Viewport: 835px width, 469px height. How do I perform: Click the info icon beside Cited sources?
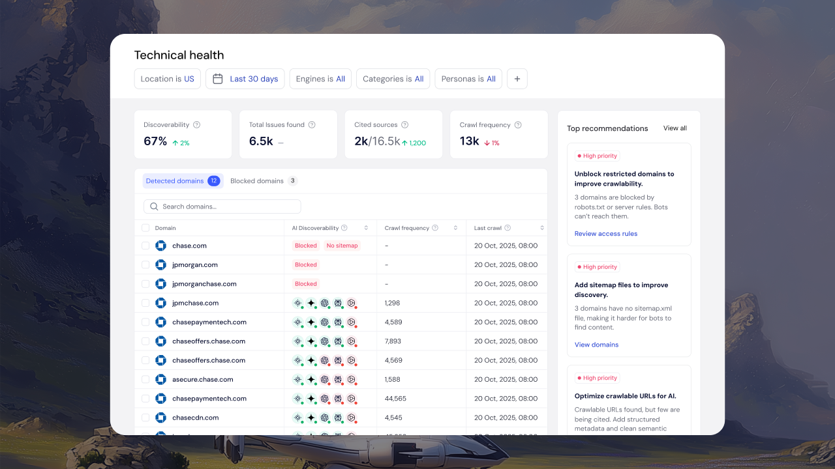point(404,125)
